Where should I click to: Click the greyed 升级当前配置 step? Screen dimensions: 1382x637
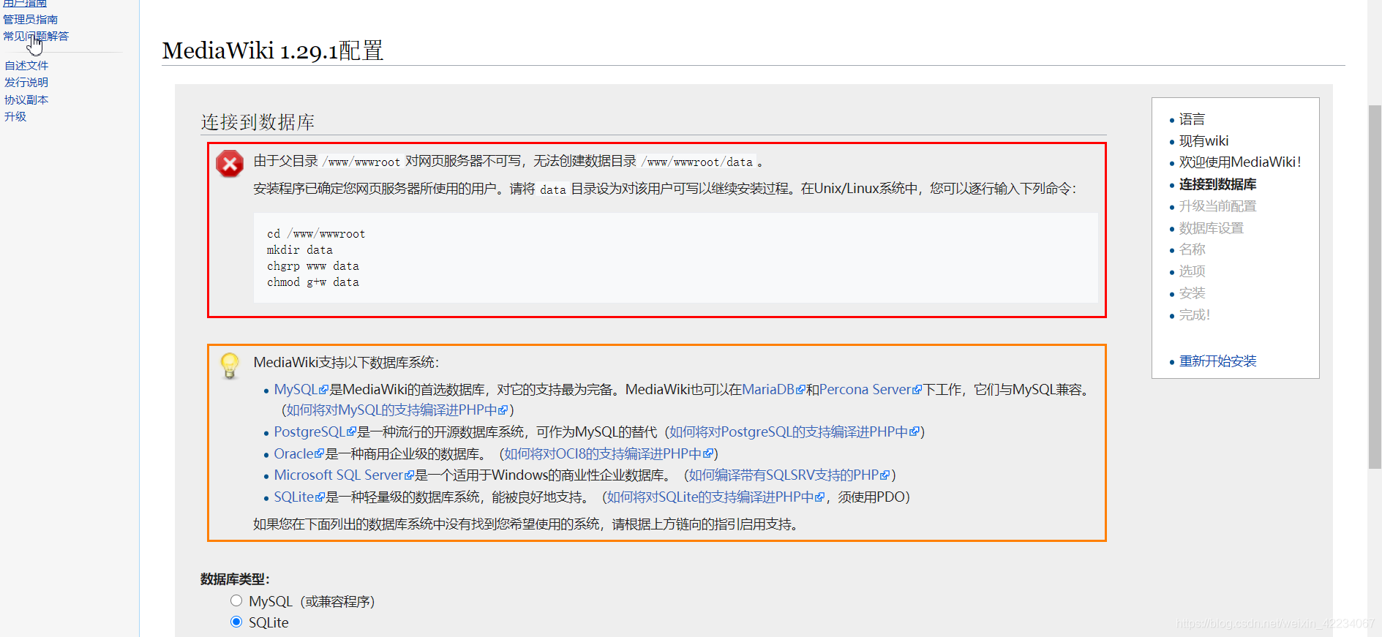1217,206
